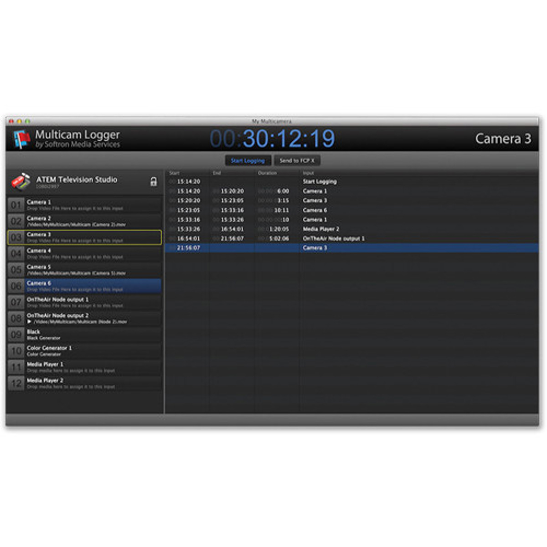This screenshot has height=547, width=547.
Task: Click the Duration column header
Action: tap(267, 173)
